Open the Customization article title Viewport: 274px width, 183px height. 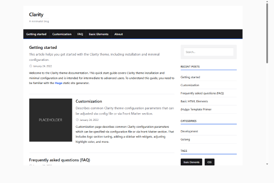point(89,102)
